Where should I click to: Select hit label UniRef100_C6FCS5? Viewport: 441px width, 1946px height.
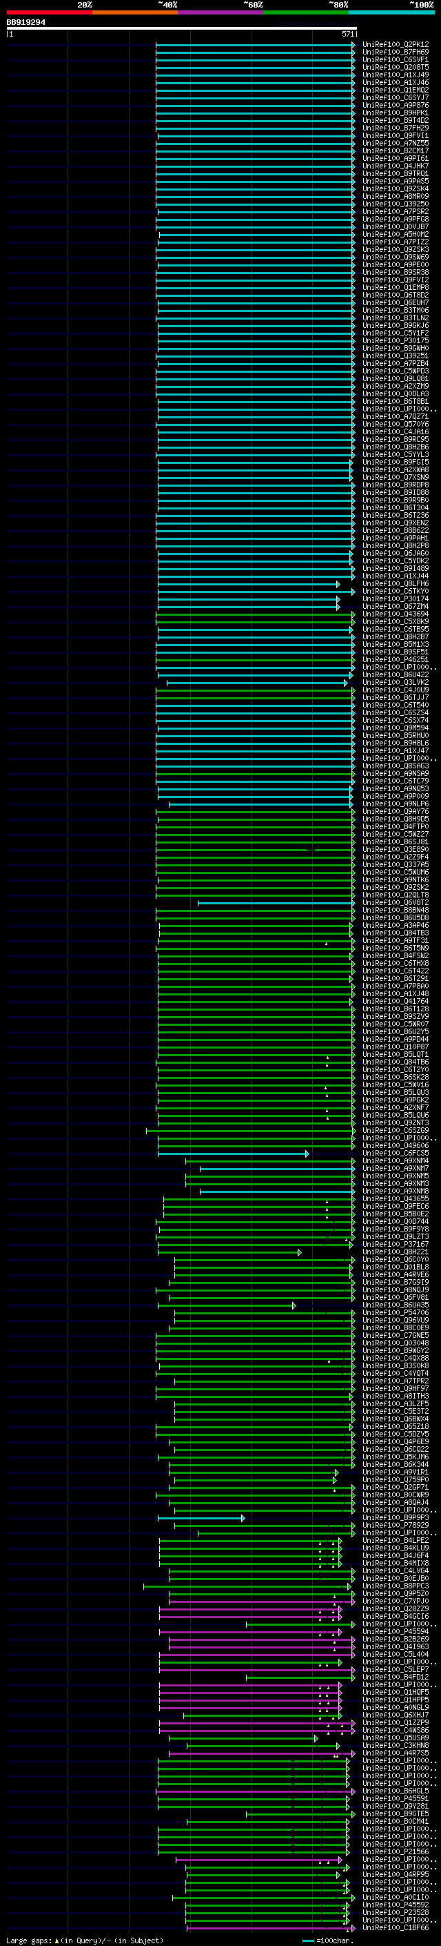pos(396,1154)
